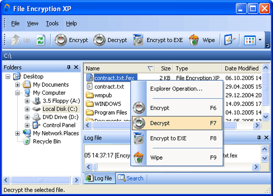Click the Encrypt to EXE toolbar icon
The image size is (273, 196).
(x=139, y=40)
